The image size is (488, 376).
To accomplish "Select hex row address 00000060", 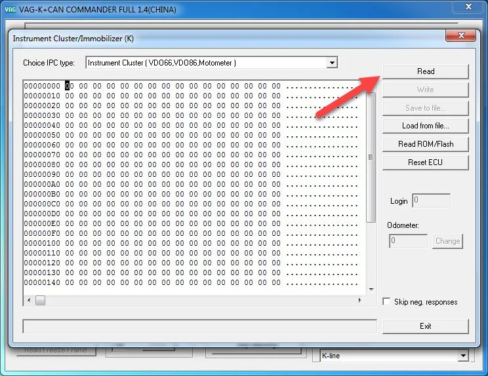I will pyautogui.click(x=42, y=145).
